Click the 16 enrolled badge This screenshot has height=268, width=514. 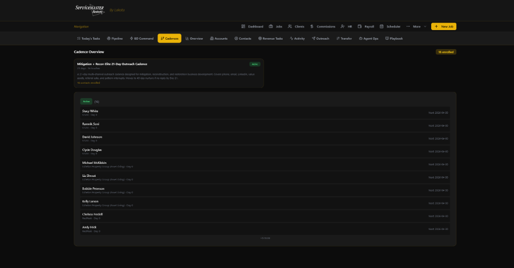[446, 52]
